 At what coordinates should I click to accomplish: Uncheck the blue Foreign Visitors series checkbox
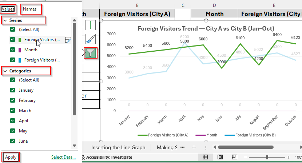point(12,60)
